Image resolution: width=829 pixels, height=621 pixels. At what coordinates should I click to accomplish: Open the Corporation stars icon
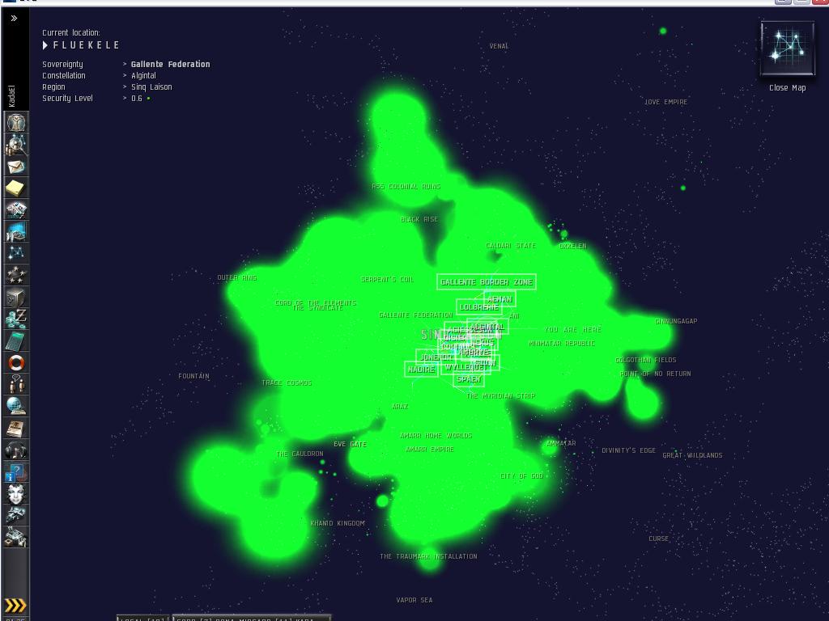click(x=16, y=275)
